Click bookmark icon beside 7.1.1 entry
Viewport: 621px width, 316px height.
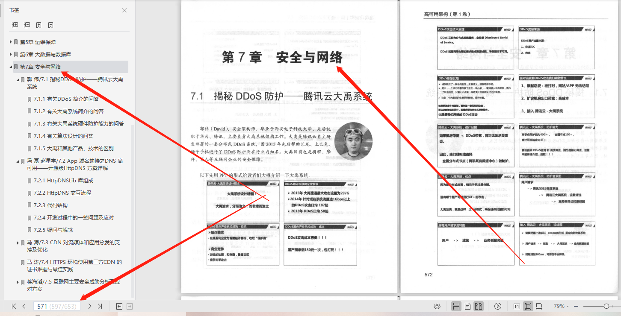click(29, 99)
